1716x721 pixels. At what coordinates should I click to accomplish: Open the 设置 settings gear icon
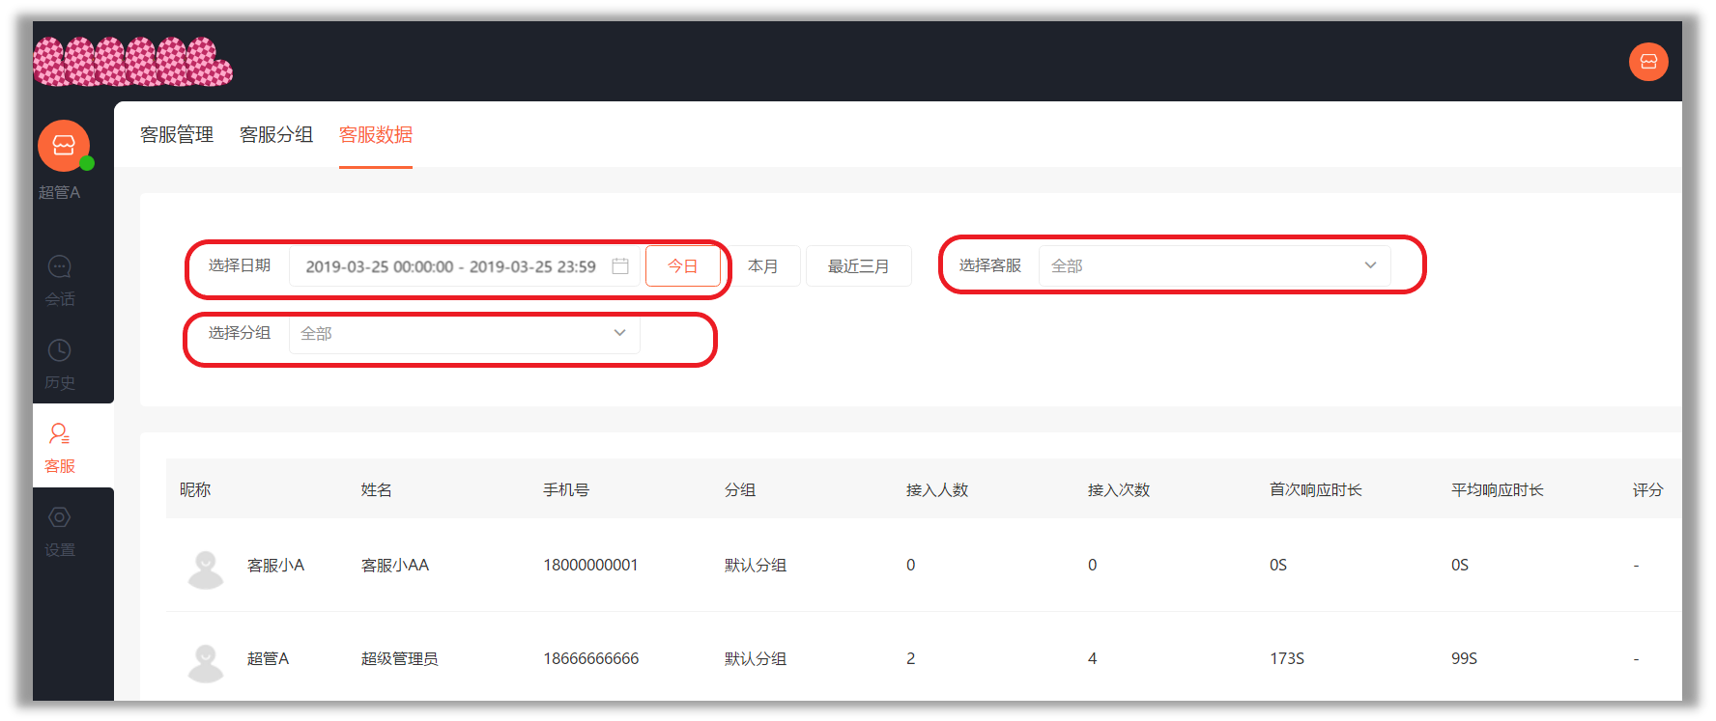60,517
